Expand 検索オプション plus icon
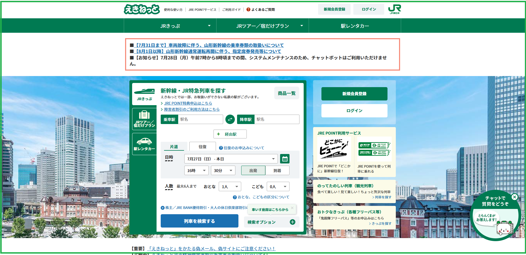The height and width of the screenshot is (255, 526). (293, 222)
